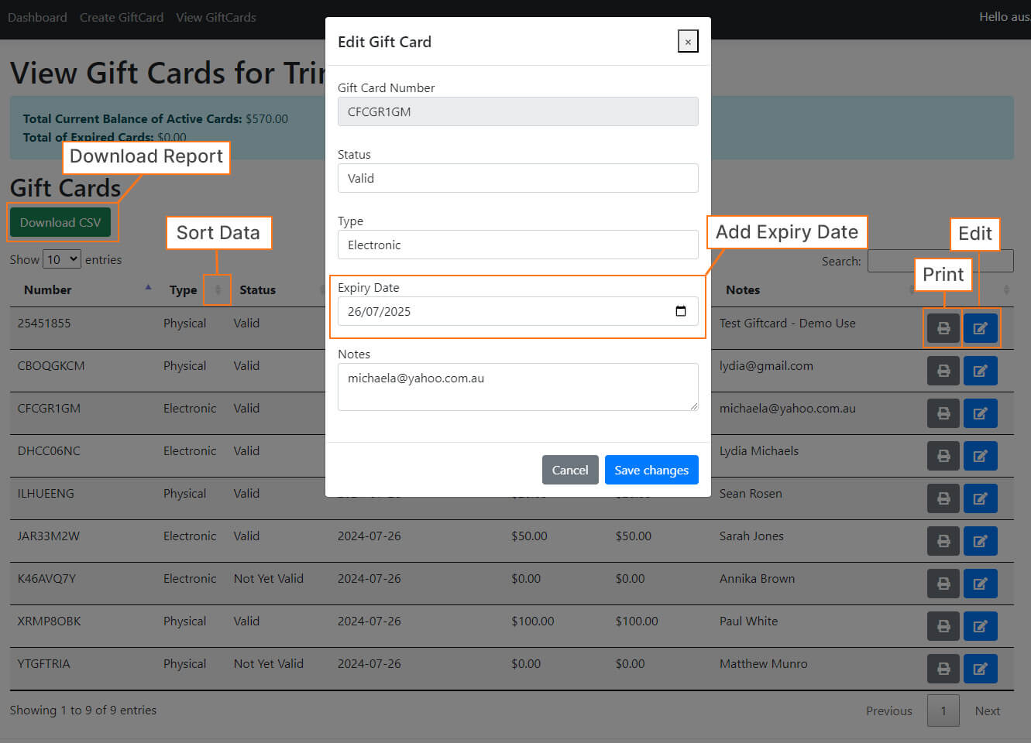Sort the table by Notes column

(910, 289)
